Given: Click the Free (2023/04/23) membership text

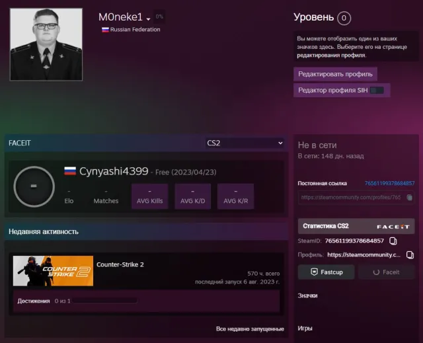Looking at the screenshot, I should tap(186, 172).
